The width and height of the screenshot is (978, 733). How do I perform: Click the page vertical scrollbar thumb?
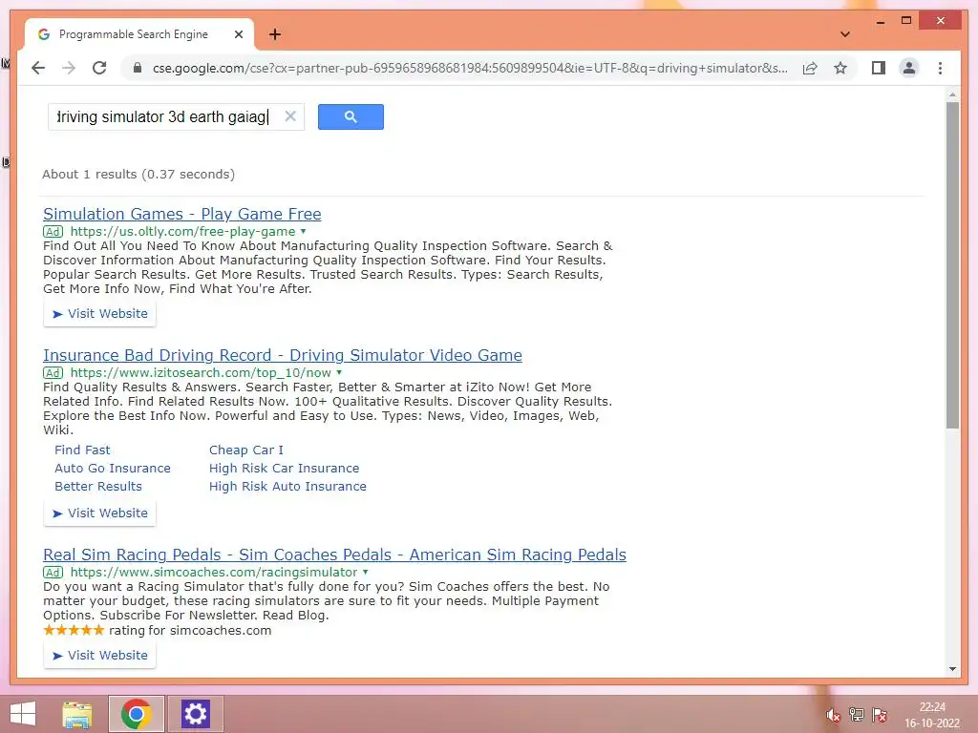[x=952, y=265]
